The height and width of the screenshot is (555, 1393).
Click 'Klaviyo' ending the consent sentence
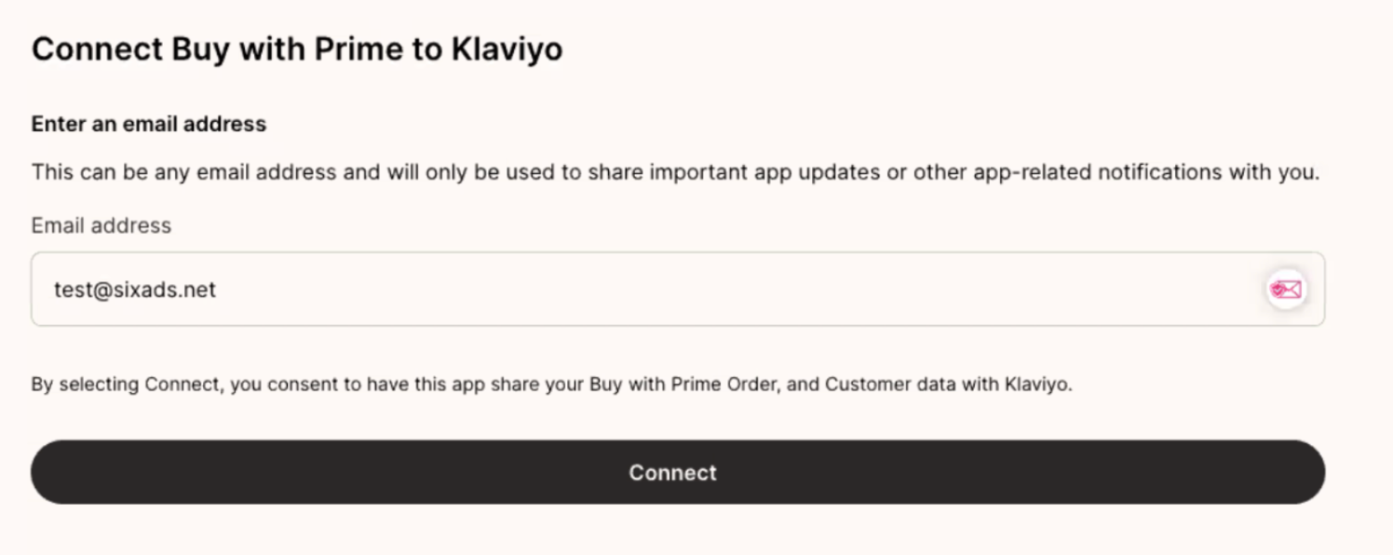1037,384
